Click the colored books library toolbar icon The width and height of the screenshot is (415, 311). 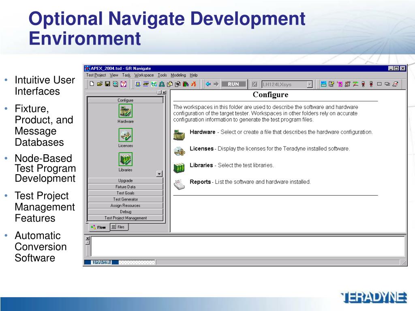(186, 84)
